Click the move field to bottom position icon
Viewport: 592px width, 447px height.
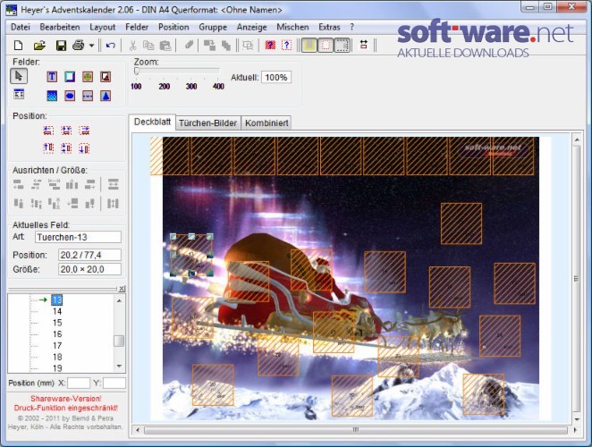(84, 148)
